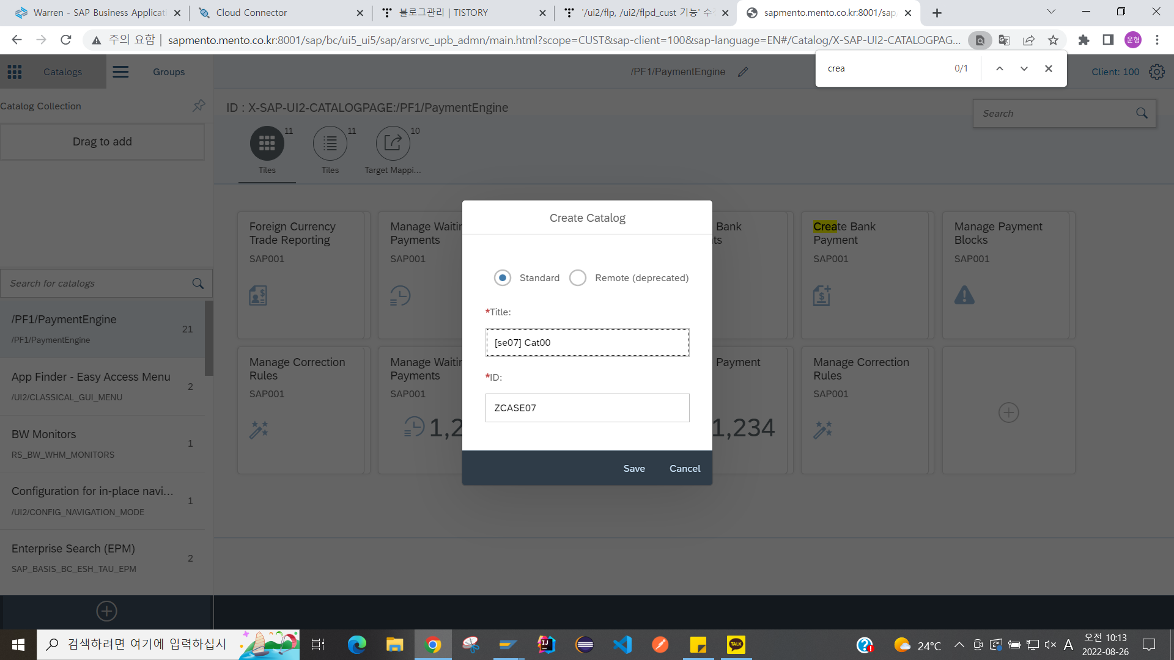Screen dimensions: 1174x660
Task: Click the tile search magnifier icon
Action: point(1142,113)
